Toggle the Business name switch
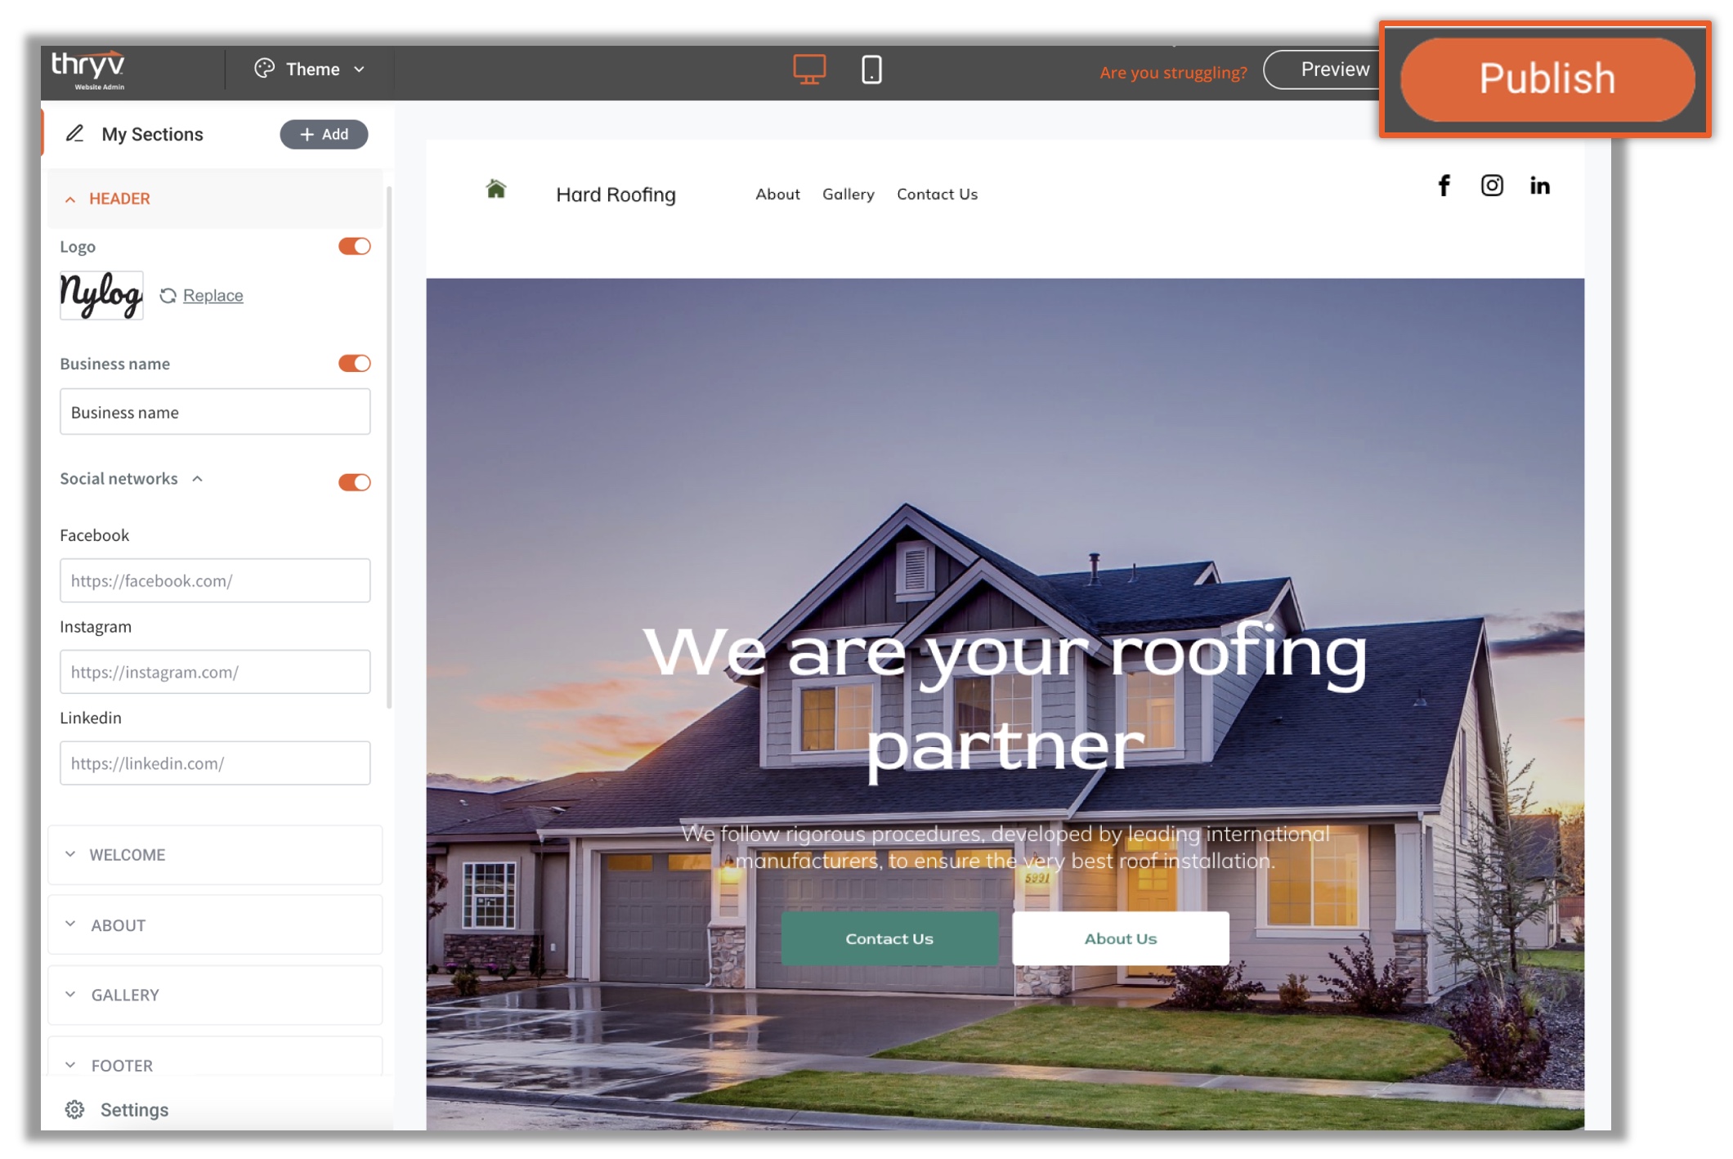The image size is (1733, 1159). (354, 364)
